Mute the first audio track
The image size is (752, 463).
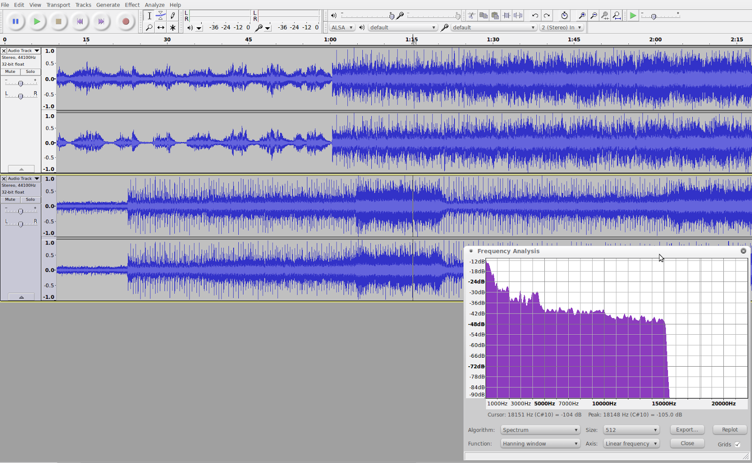click(x=10, y=71)
